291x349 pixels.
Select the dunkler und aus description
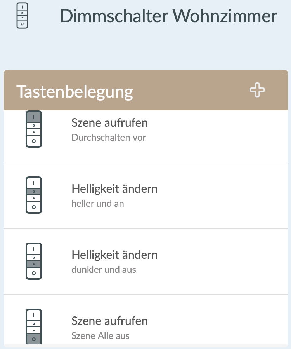tap(104, 270)
